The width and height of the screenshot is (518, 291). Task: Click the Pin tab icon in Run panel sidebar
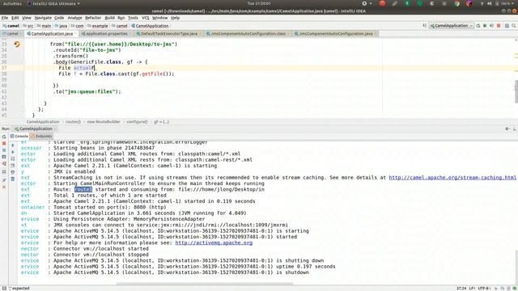pos(4,180)
